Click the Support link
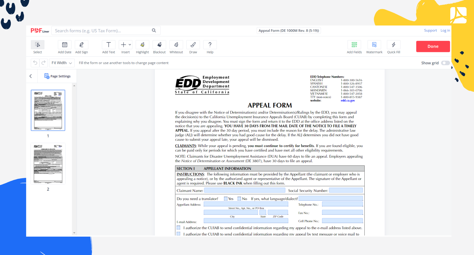Screen dimensions: 474x255 coord(430,31)
